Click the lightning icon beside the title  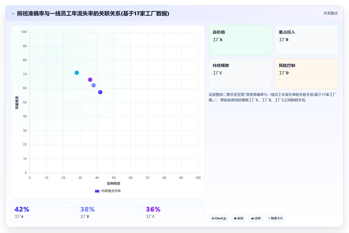coord(13,14)
